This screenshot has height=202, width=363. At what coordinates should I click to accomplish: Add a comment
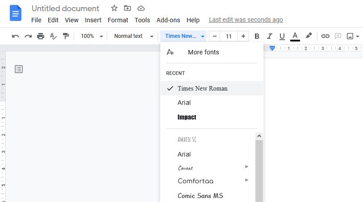pos(338,36)
